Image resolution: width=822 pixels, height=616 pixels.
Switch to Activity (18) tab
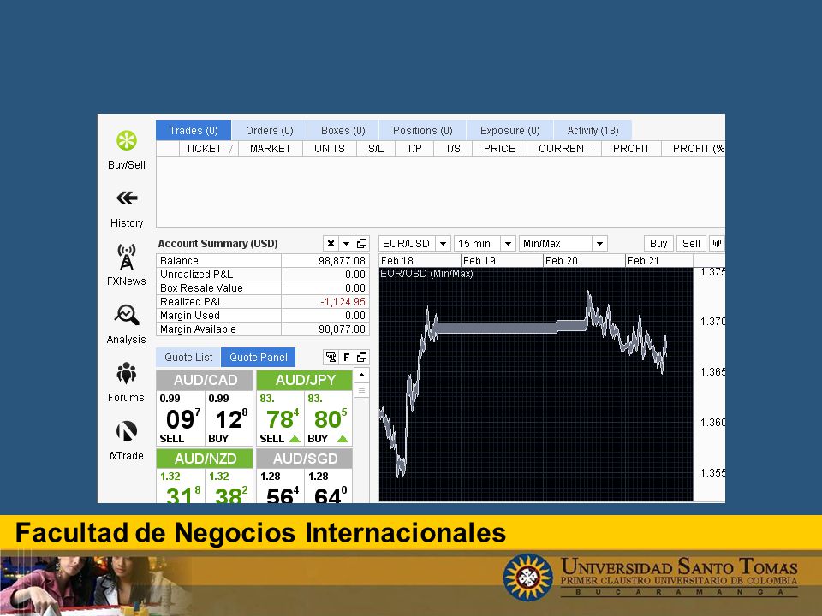point(593,130)
